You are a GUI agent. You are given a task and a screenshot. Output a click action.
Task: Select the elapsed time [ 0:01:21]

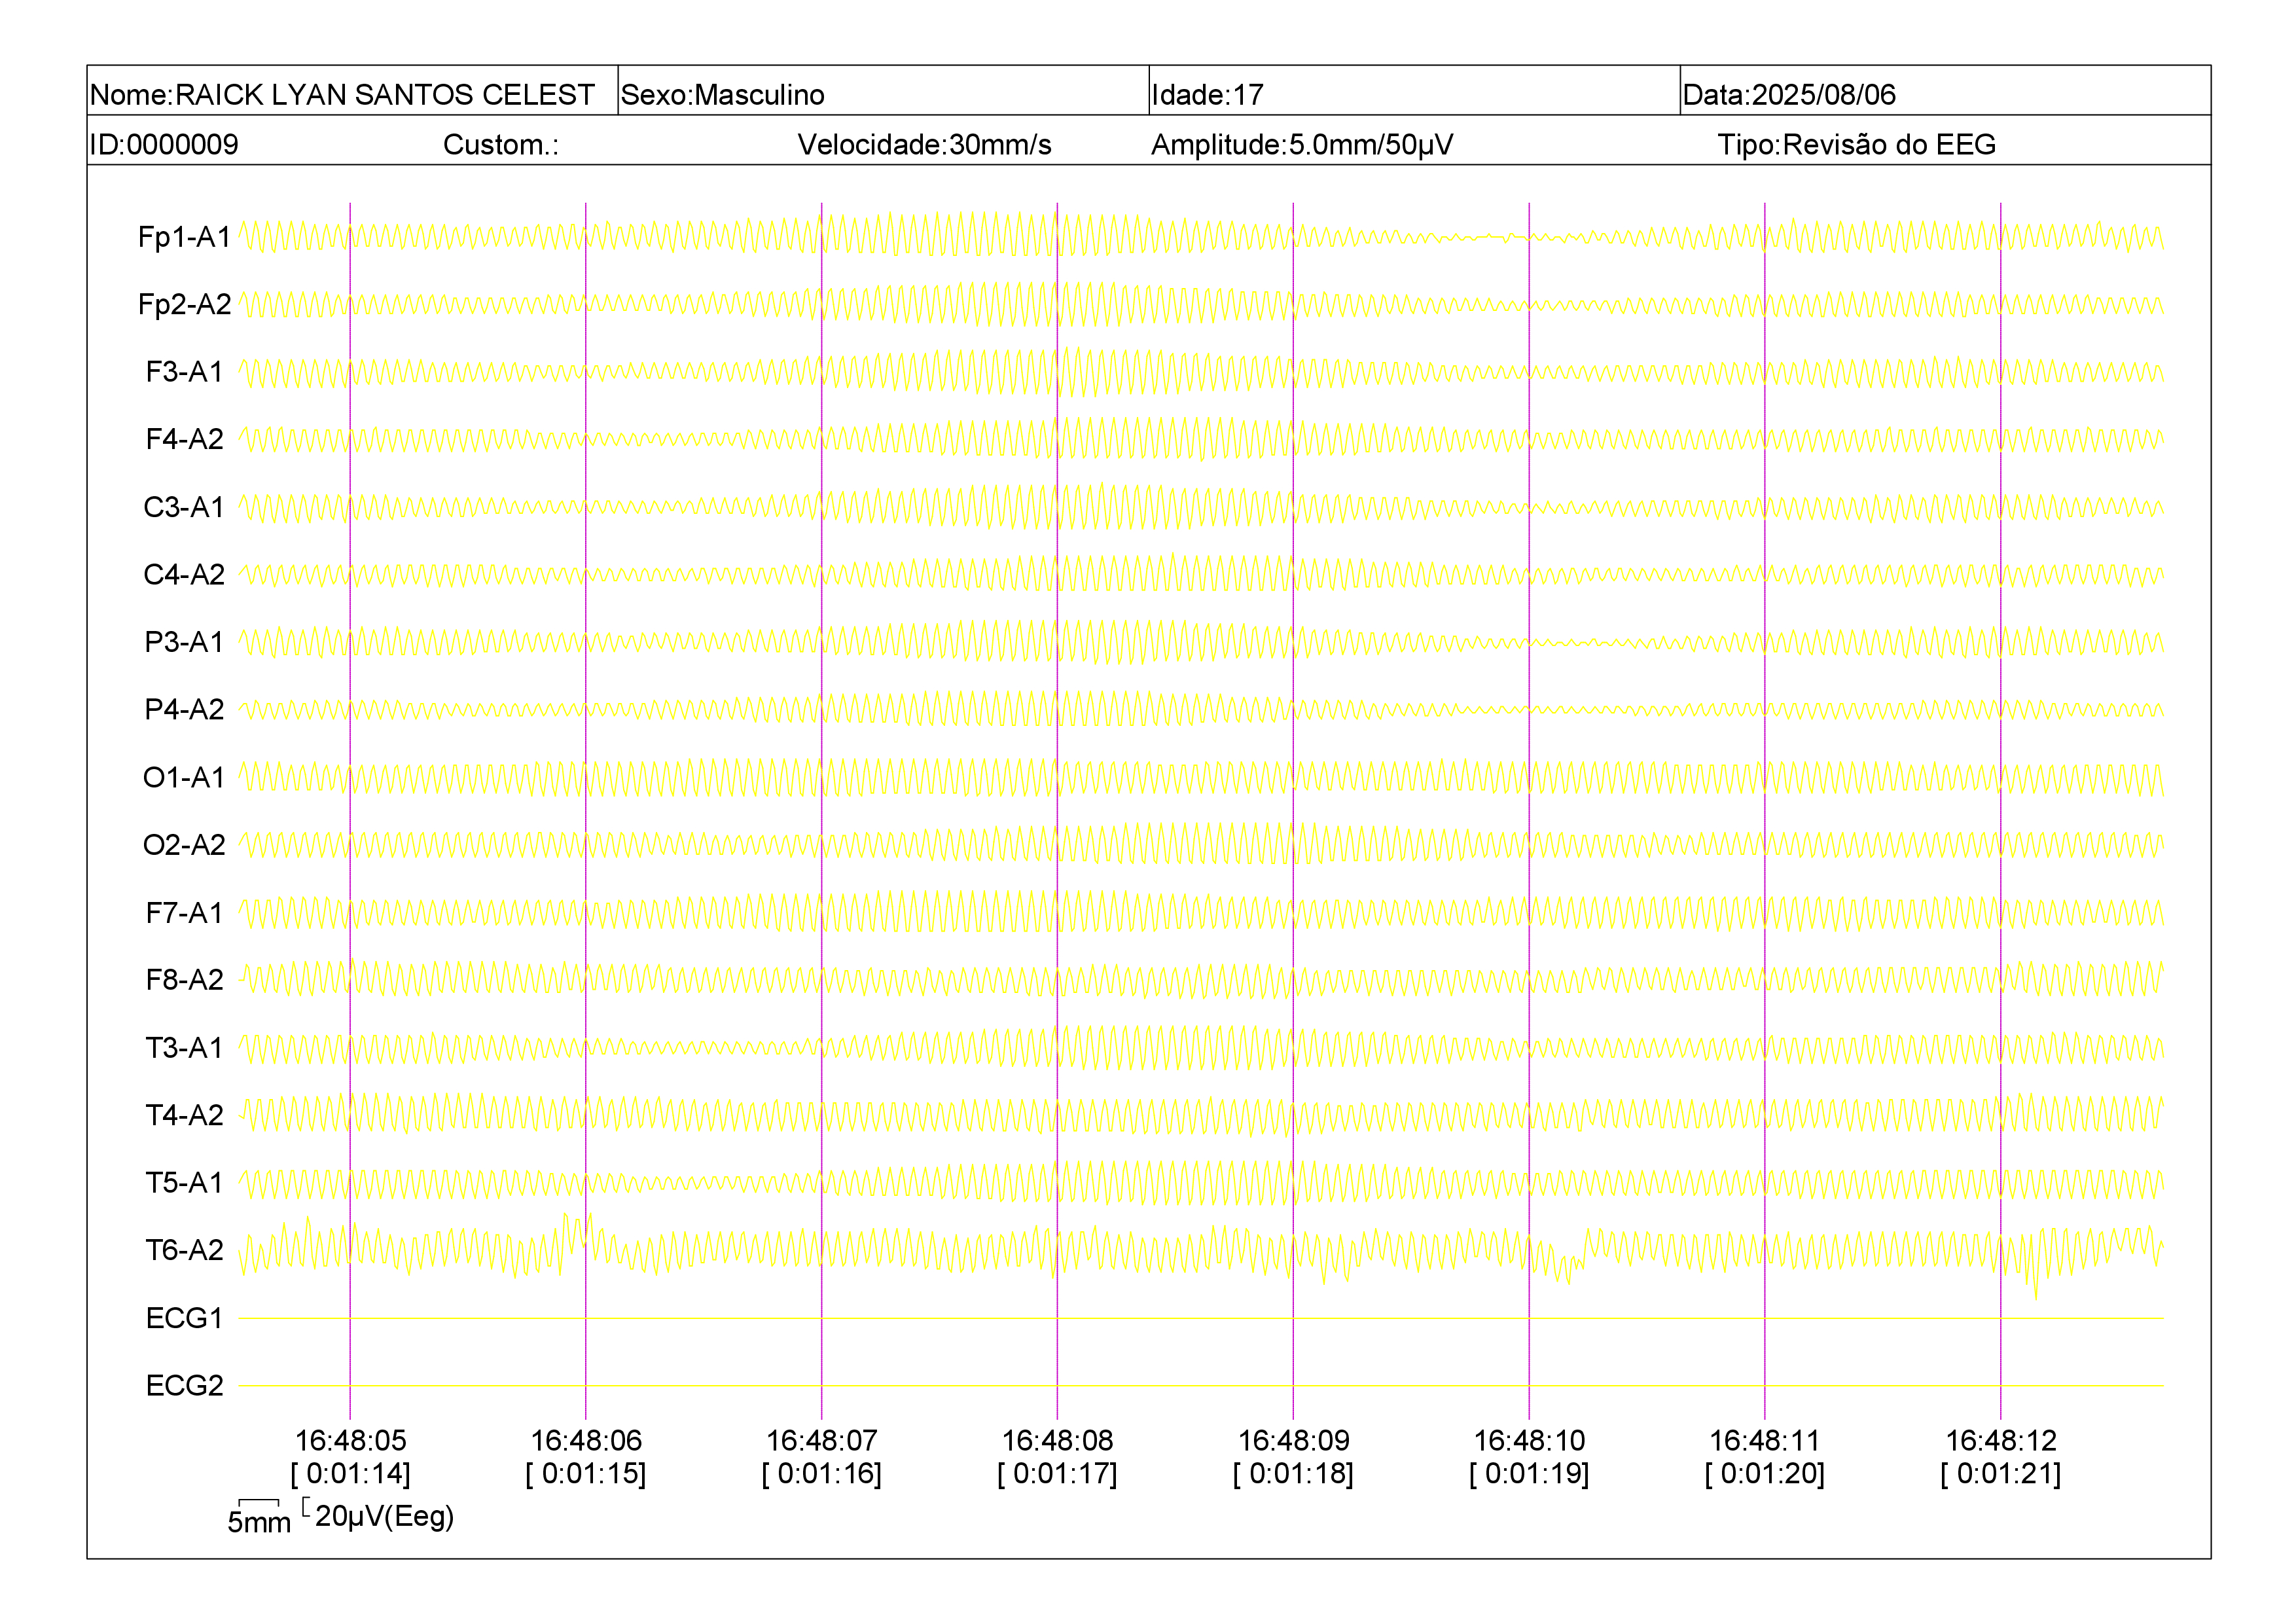point(2001,1473)
